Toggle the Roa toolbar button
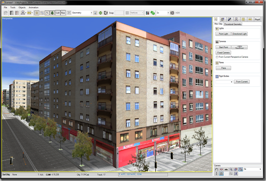This screenshot has height=181, width=266. coord(63,13)
